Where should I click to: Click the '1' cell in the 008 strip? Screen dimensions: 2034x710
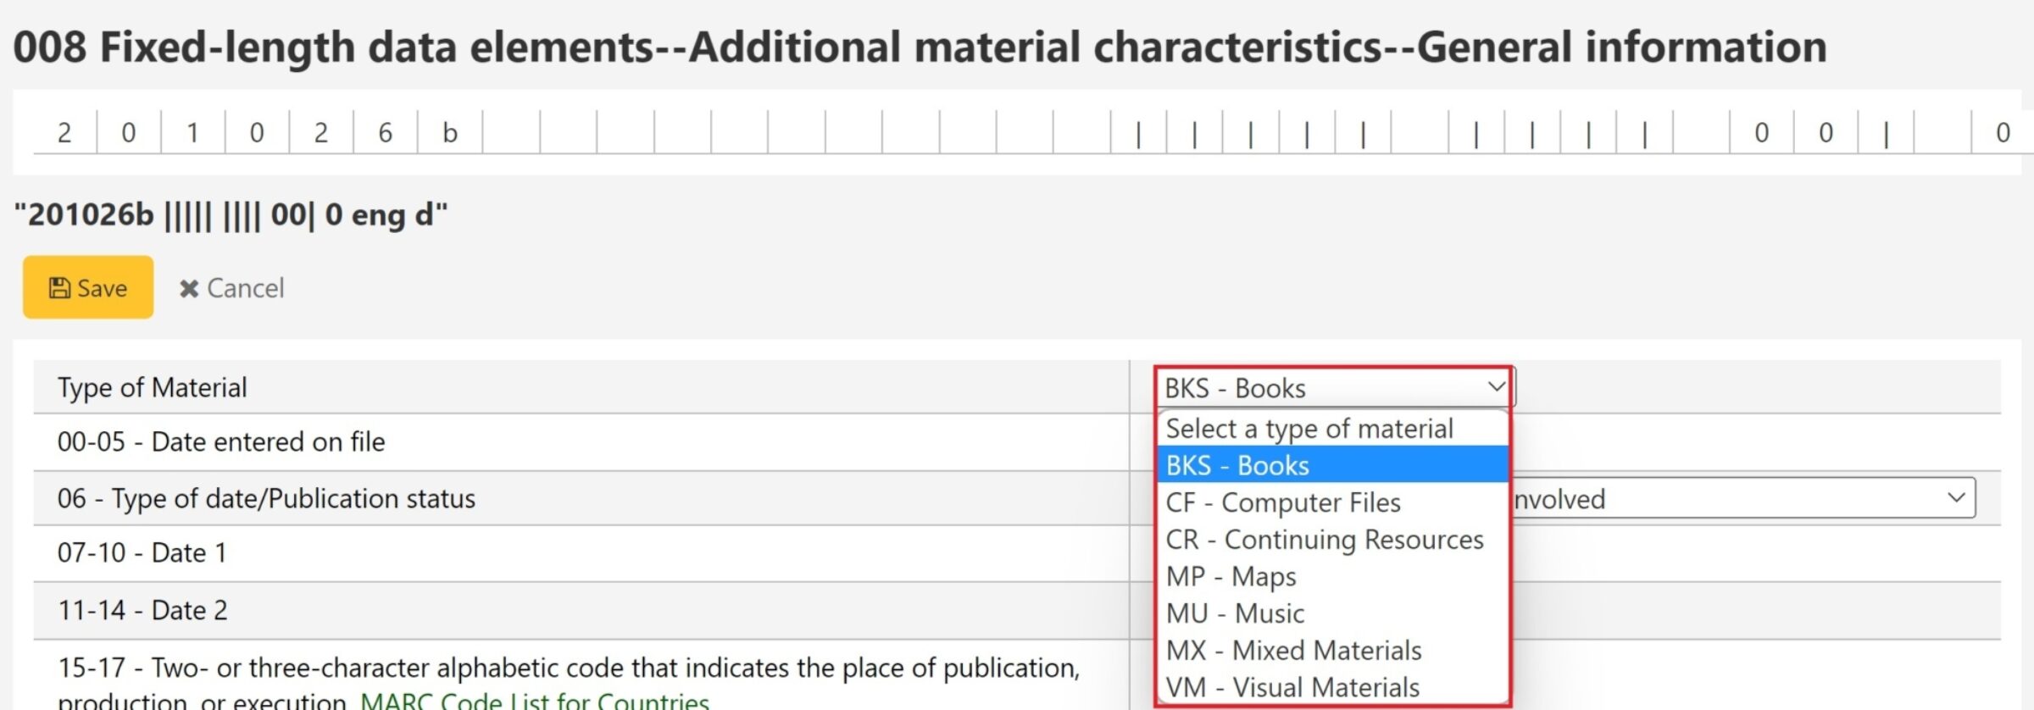(193, 133)
